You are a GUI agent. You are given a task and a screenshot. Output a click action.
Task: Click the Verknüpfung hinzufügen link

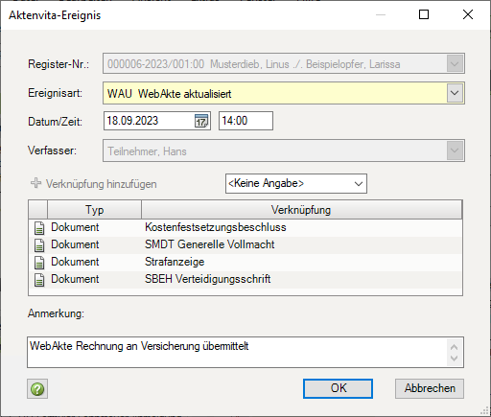[101, 184]
